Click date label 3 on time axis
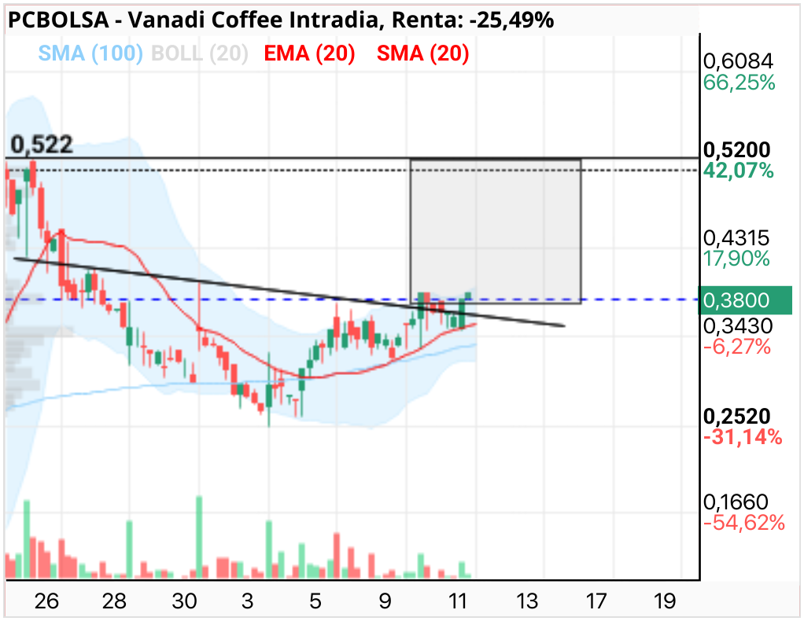The width and height of the screenshot is (804, 621). point(248,601)
